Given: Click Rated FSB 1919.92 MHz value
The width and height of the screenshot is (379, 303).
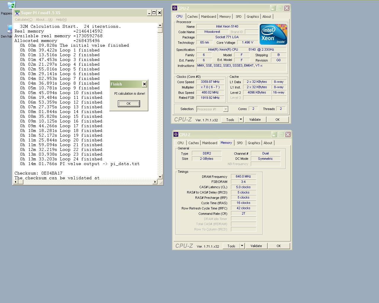Looking at the screenshot, I should pos(210,98).
